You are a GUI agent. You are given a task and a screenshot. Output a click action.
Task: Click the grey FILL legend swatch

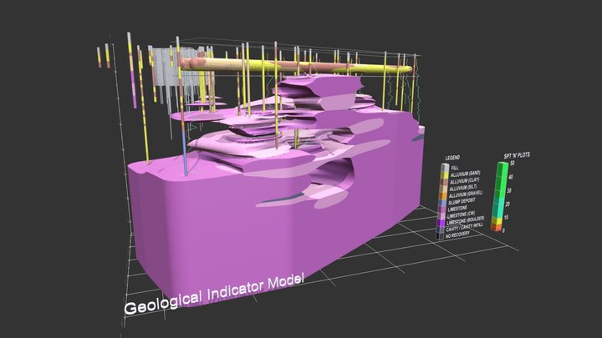point(445,168)
